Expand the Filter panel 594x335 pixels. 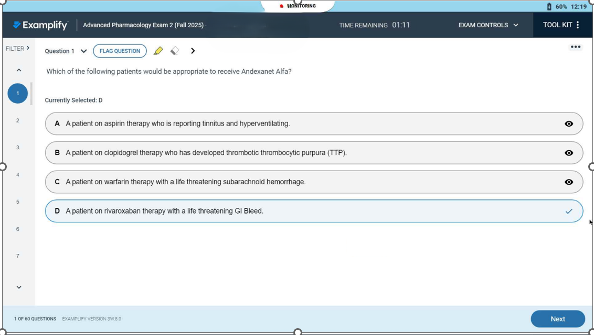point(17,49)
